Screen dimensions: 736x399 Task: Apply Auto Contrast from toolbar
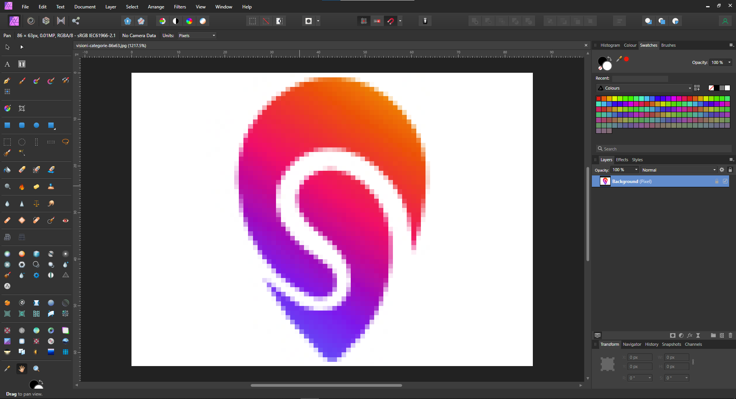(176, 21)
